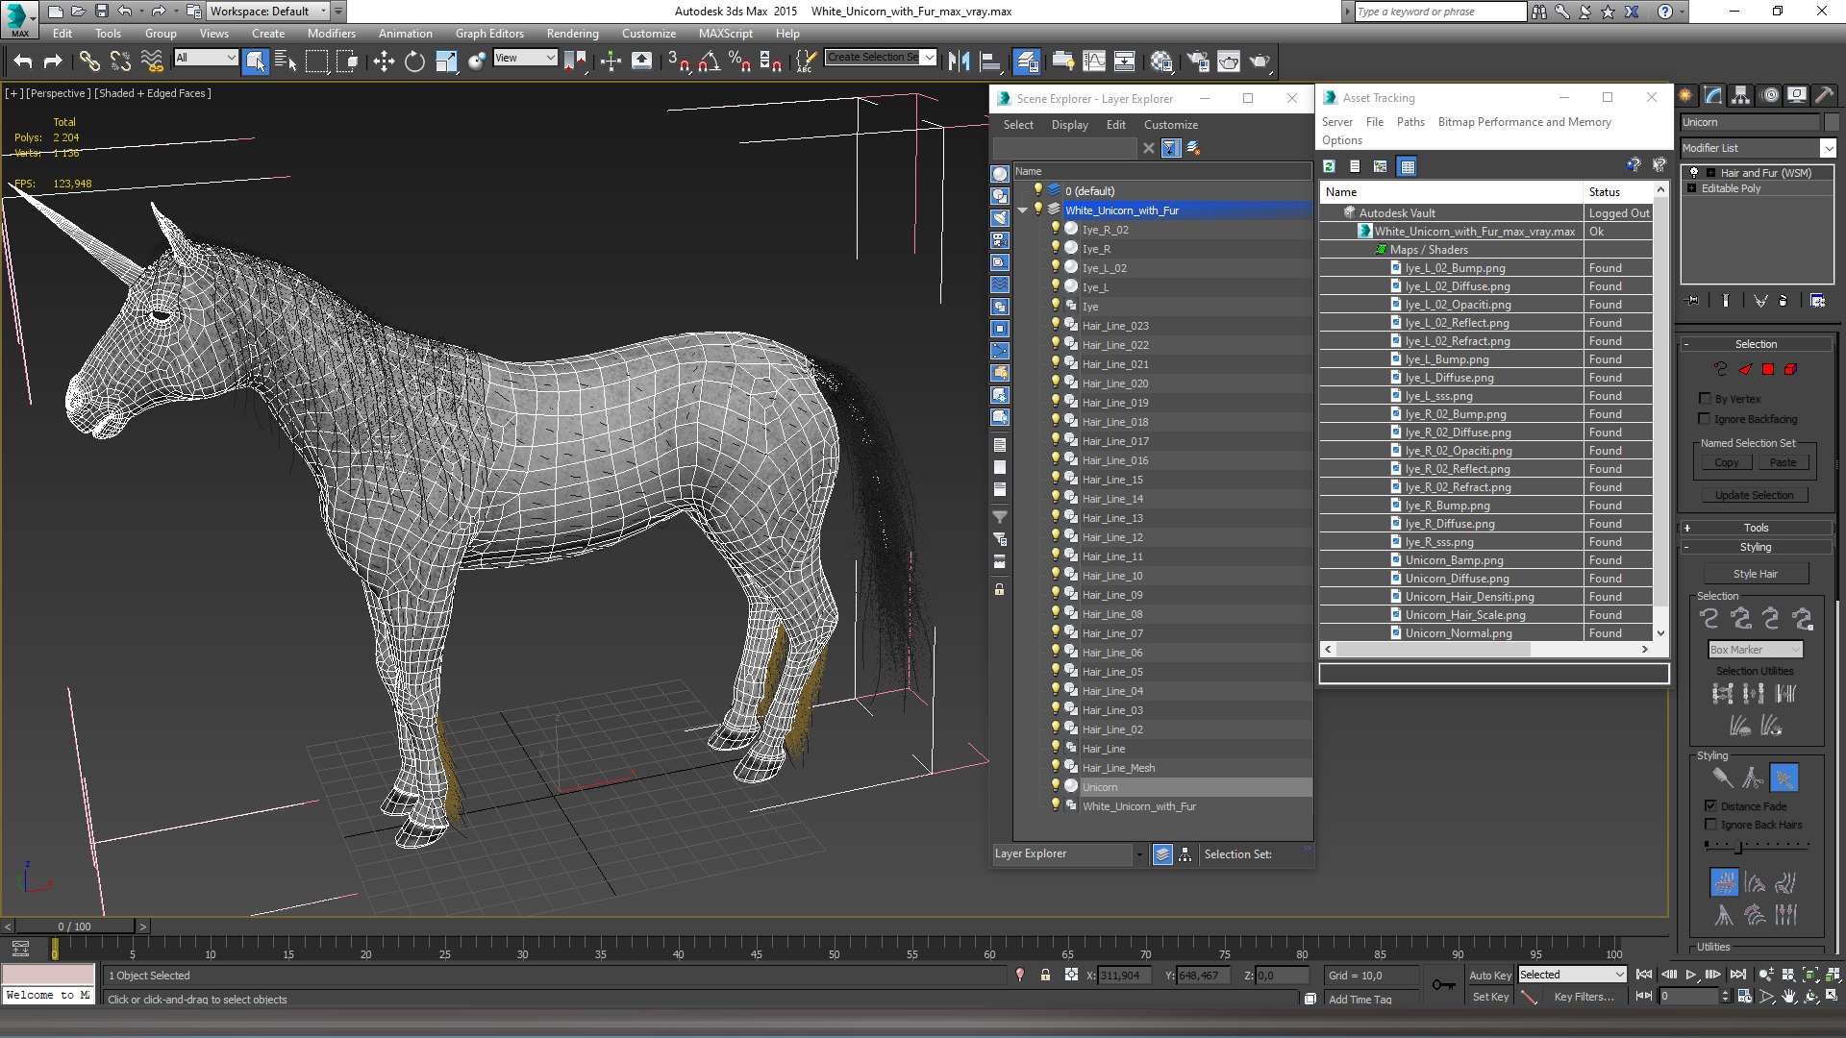Screen dimensions: 1846x1038
Task: Open Select by Name dialog icon
Action: click(x=286, y=62)
